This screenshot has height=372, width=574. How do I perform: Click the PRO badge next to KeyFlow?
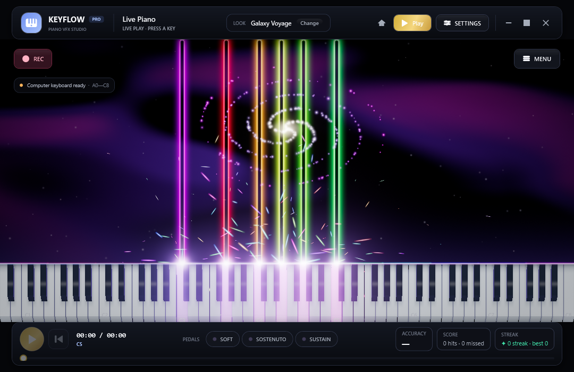point(96,19)
